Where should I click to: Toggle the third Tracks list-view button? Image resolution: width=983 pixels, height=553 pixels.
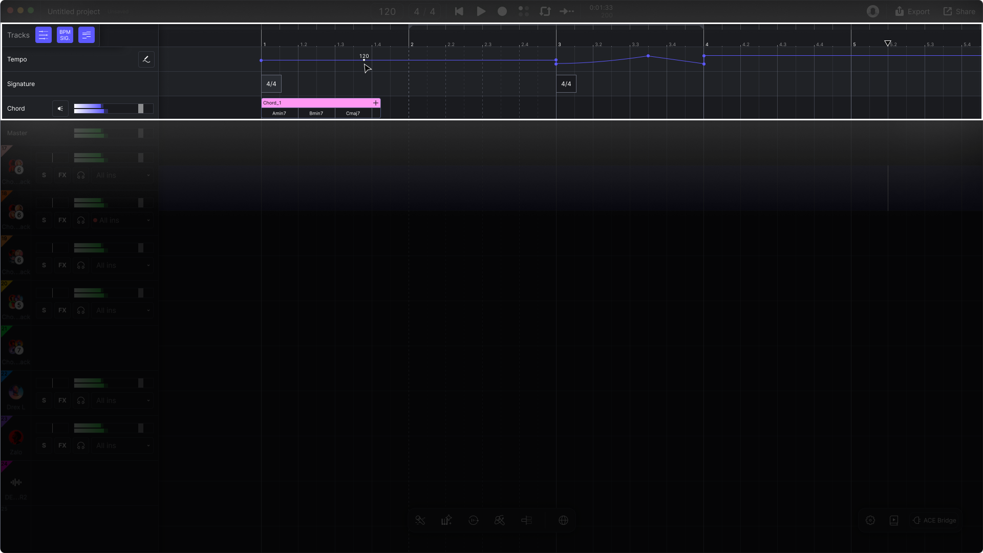point(87,35)
